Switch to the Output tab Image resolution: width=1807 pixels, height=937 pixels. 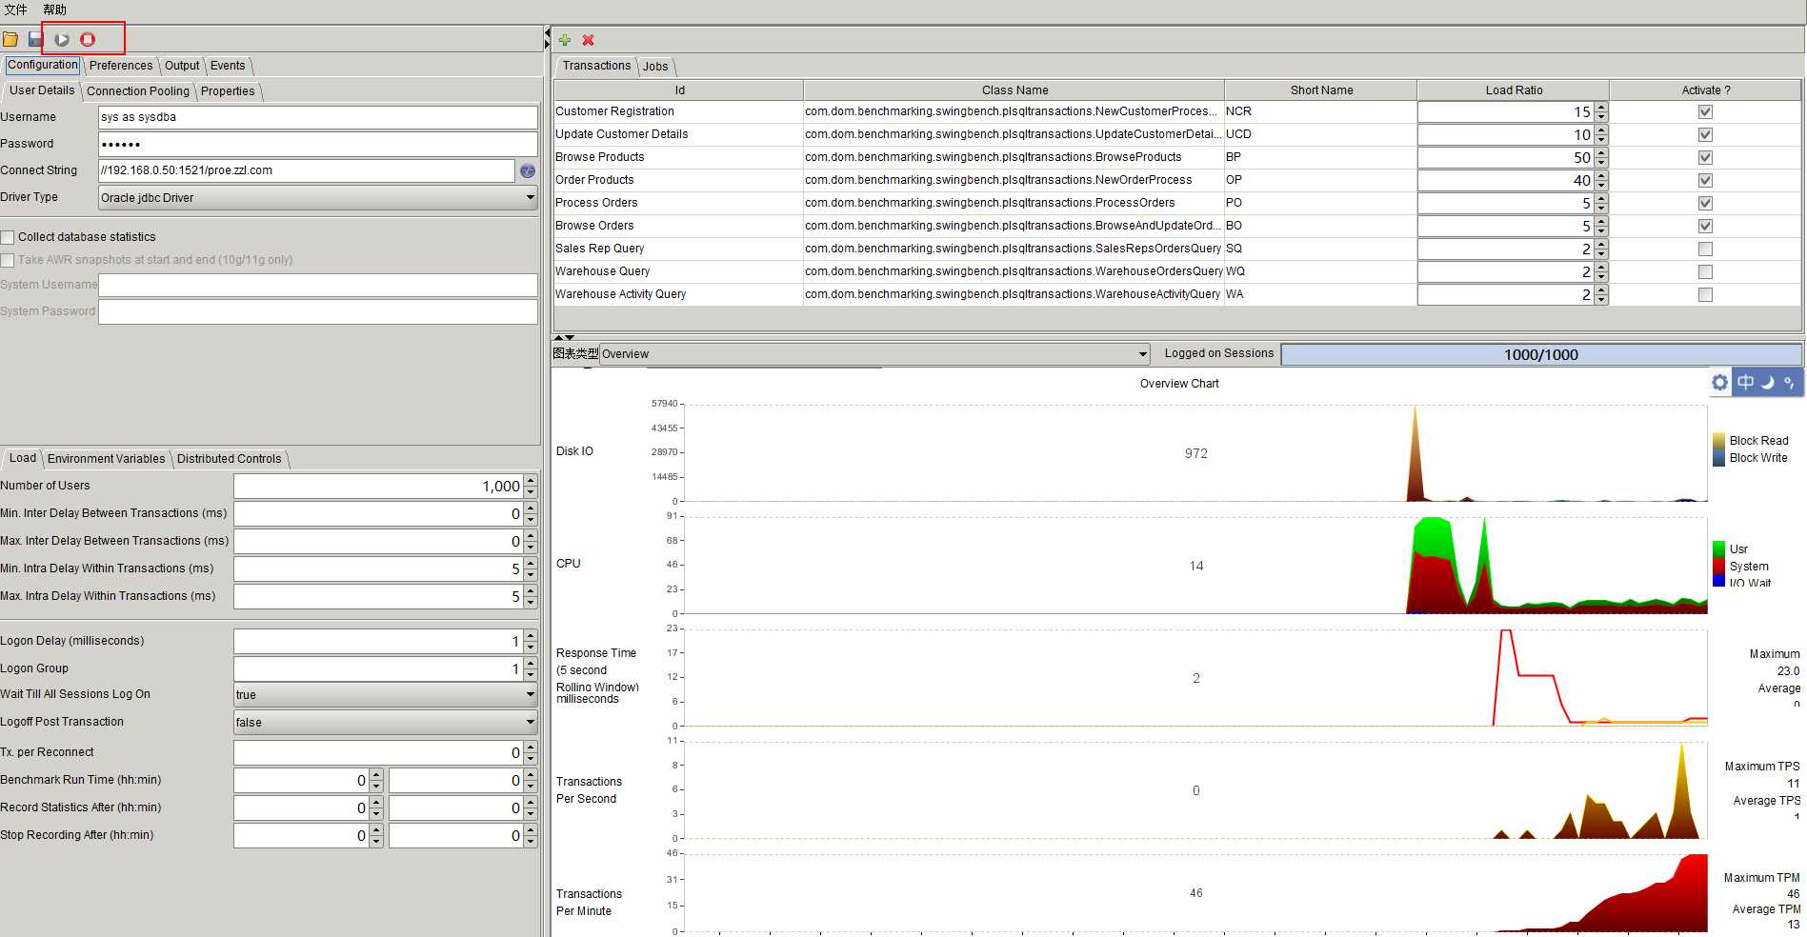coord(182,66)
